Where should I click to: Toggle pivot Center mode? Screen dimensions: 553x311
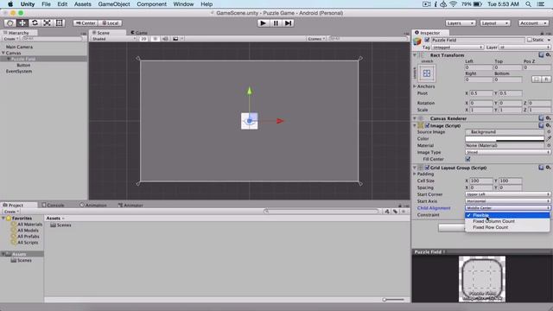pos(86,23)
